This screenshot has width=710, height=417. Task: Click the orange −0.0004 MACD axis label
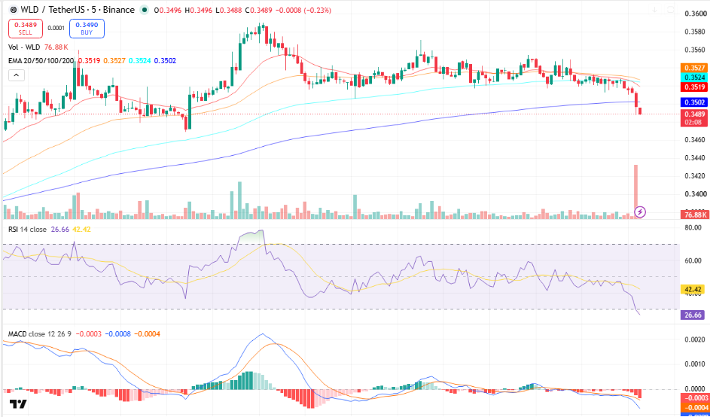pos(693,406)
